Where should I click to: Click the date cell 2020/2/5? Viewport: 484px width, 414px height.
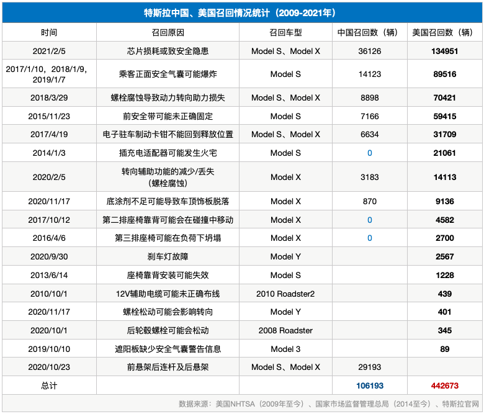[x=49, y=178]
